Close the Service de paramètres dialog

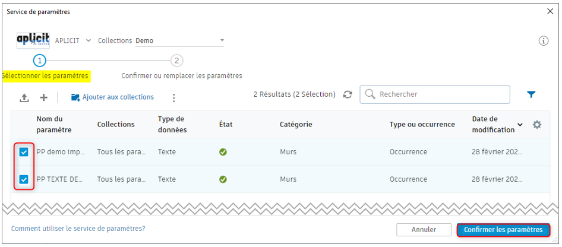click(x=549, y=11)
